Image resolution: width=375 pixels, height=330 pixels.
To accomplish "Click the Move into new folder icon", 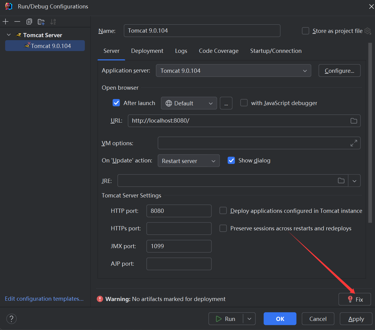I will [41, 22].
